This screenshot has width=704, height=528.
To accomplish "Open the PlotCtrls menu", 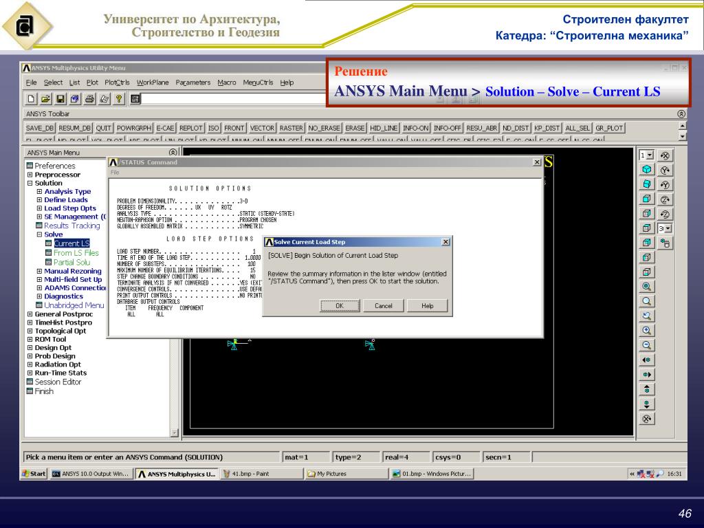I will (x=117, y=82).
